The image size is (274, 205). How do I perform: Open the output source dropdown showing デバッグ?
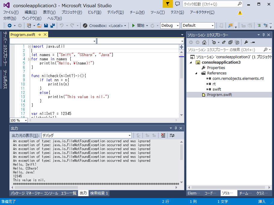tap(86, 135)
